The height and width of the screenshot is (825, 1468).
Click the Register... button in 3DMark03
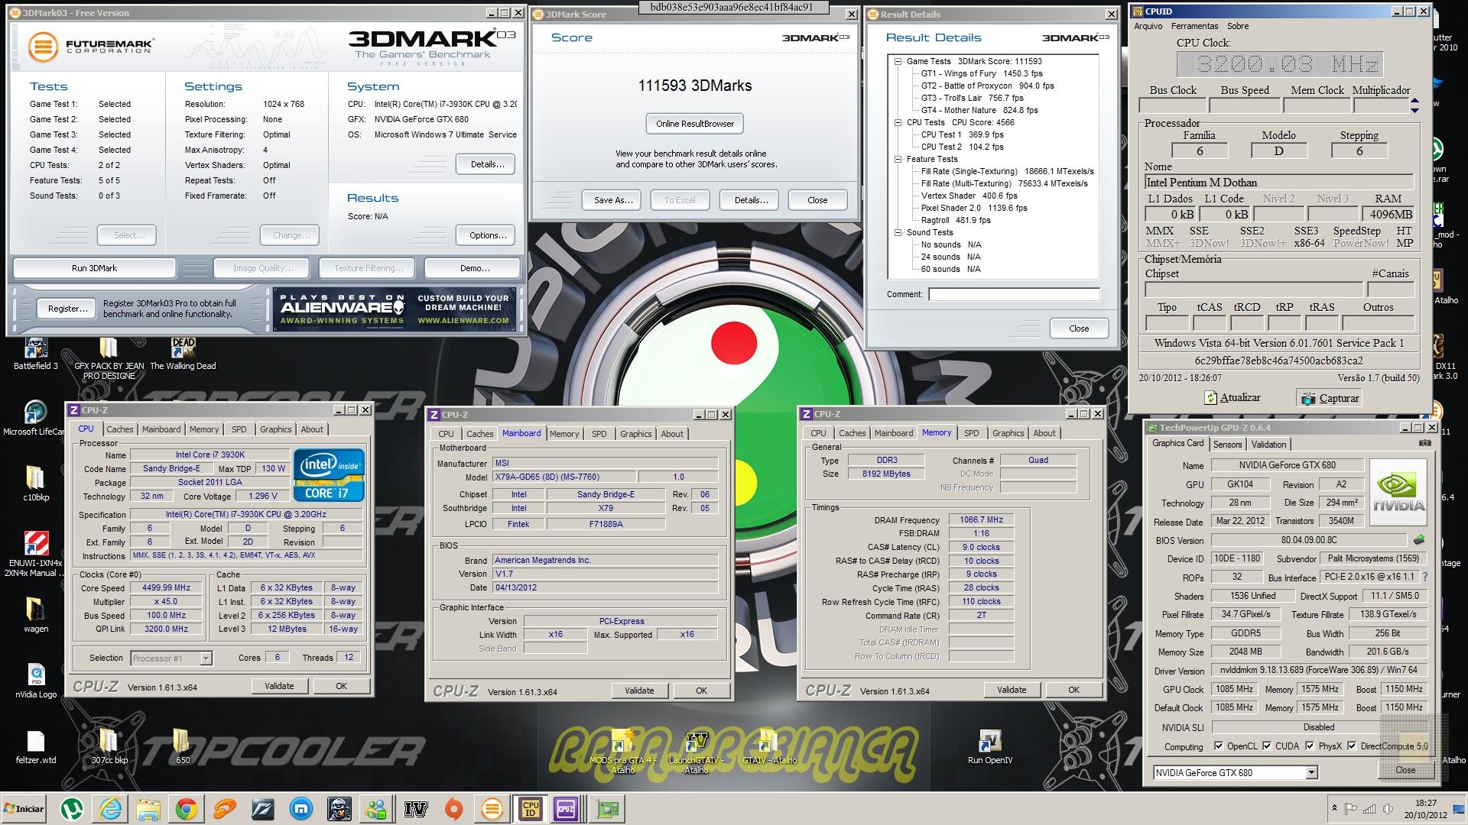68,309
